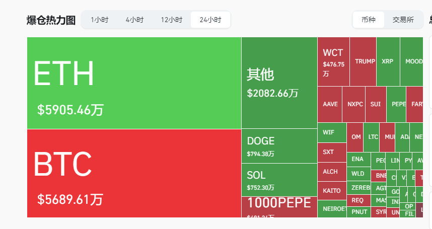
Task: Choose the 12小时 time range
Action: (x=172, y=20)
